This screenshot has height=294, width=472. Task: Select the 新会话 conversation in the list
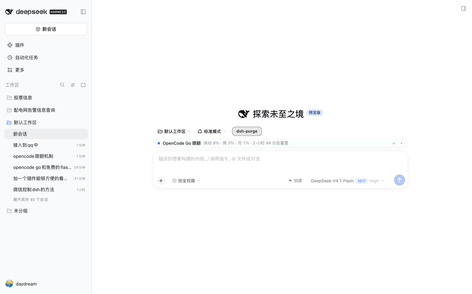point(46,134)
